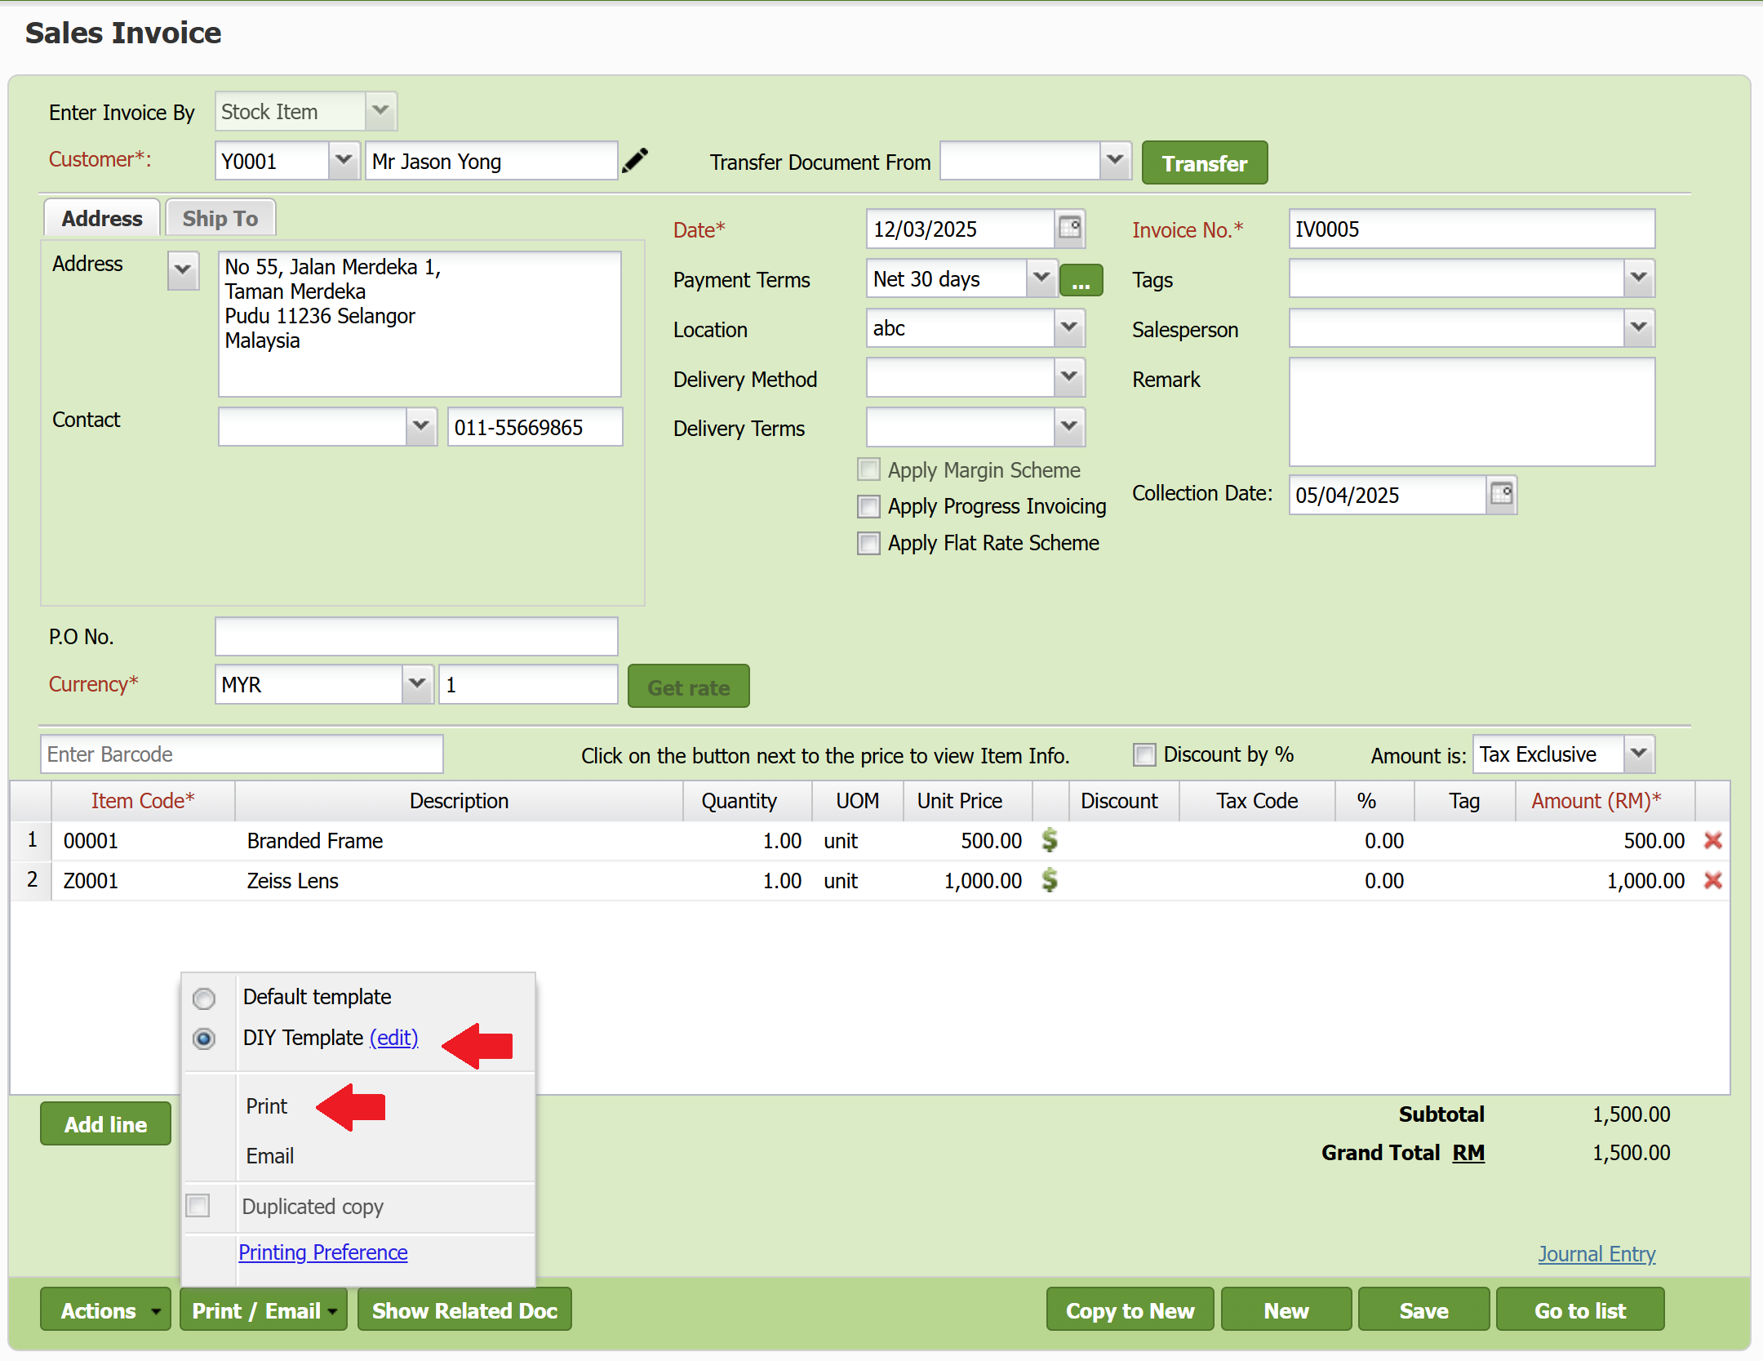Delete the Branded Frame line with the red X
The width and height of the screenshot is (1763, 1361).
[1712, 840]
